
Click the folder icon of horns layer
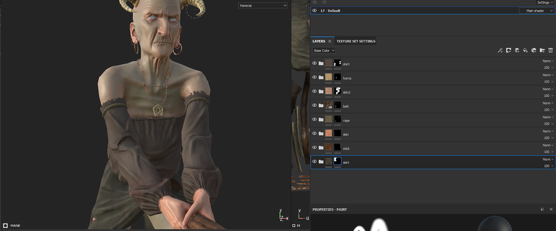click(321, 77)
